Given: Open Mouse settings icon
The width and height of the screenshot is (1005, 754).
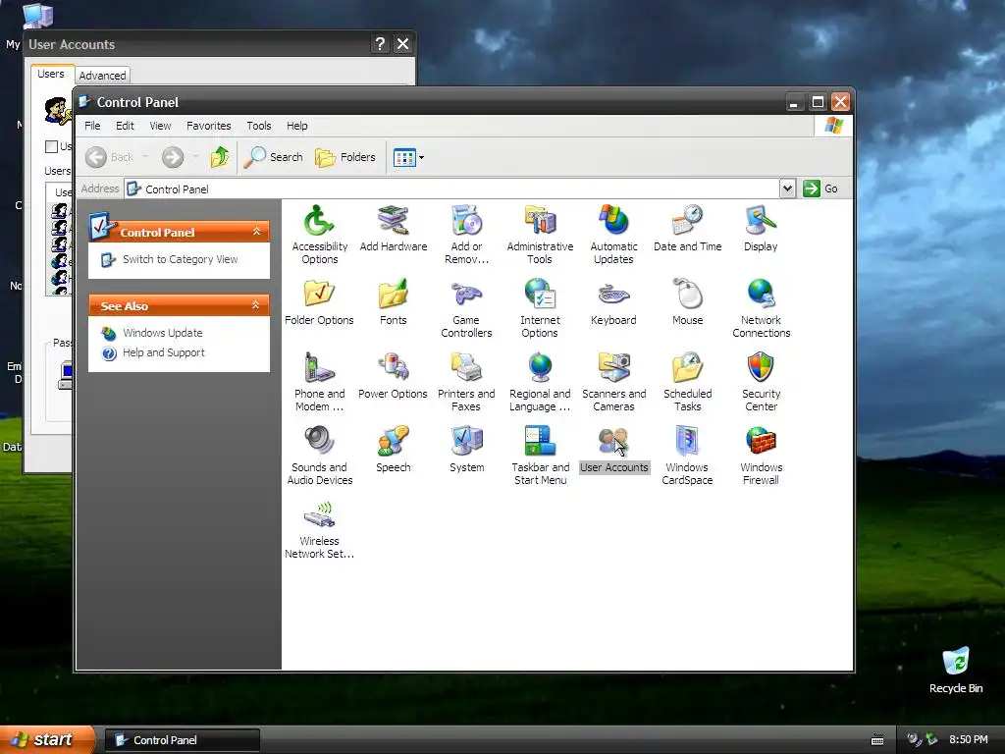Looking at the screenshot, I should coord(687,302).
